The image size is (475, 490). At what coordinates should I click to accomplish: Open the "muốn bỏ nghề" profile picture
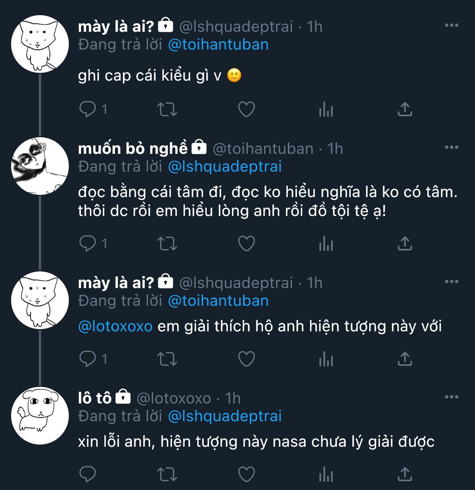pyautogui.click(x=40, y=166)
